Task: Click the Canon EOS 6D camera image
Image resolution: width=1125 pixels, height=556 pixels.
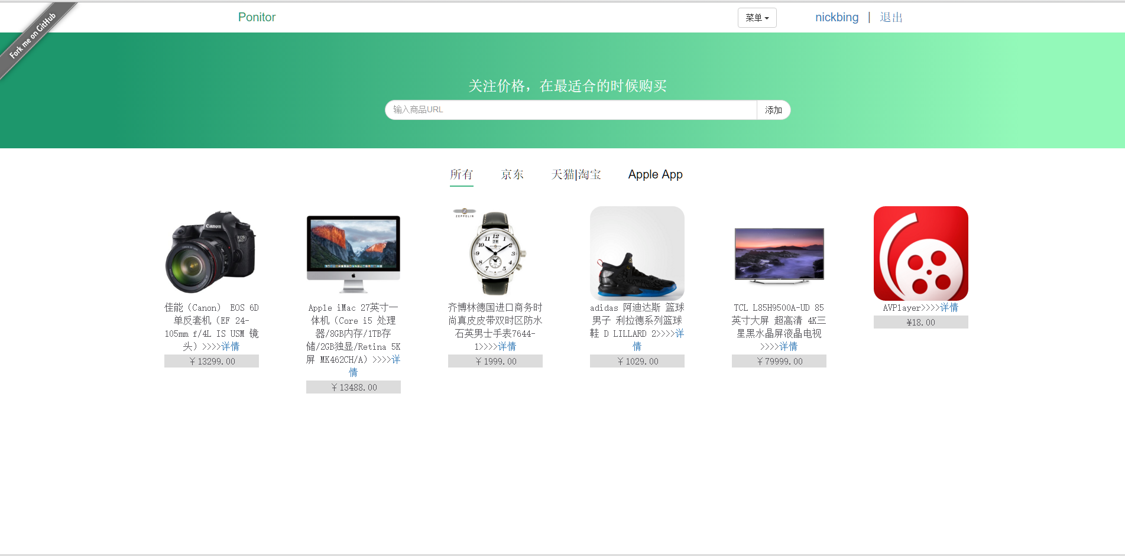Action: (x=211, y=253)
